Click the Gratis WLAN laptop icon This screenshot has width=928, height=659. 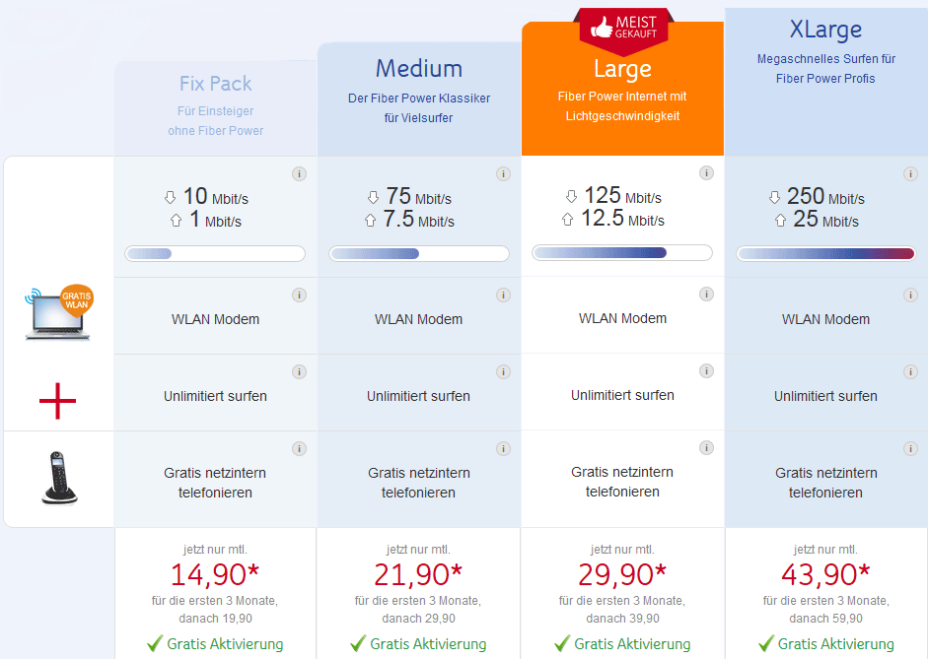(x=58, y=313)
